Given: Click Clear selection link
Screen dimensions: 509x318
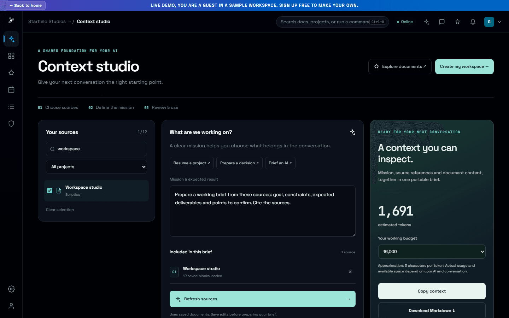Looking at the screenshot, I should click(60, 210).
